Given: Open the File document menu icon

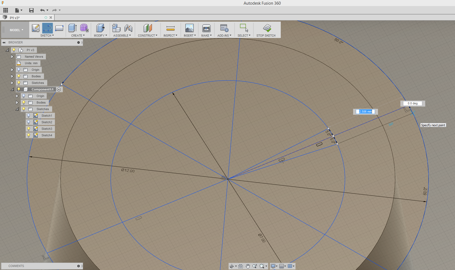Looking at the screenshot, I should [18, 10].
